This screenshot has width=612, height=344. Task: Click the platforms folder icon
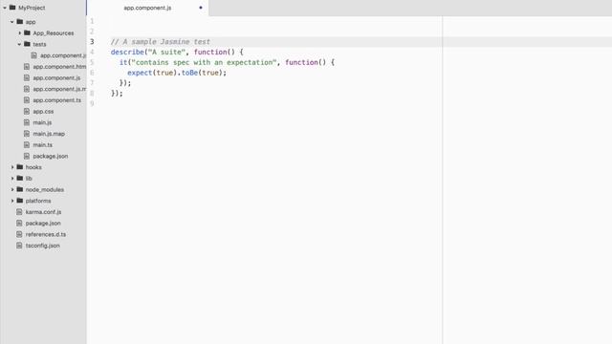(20, 201)
